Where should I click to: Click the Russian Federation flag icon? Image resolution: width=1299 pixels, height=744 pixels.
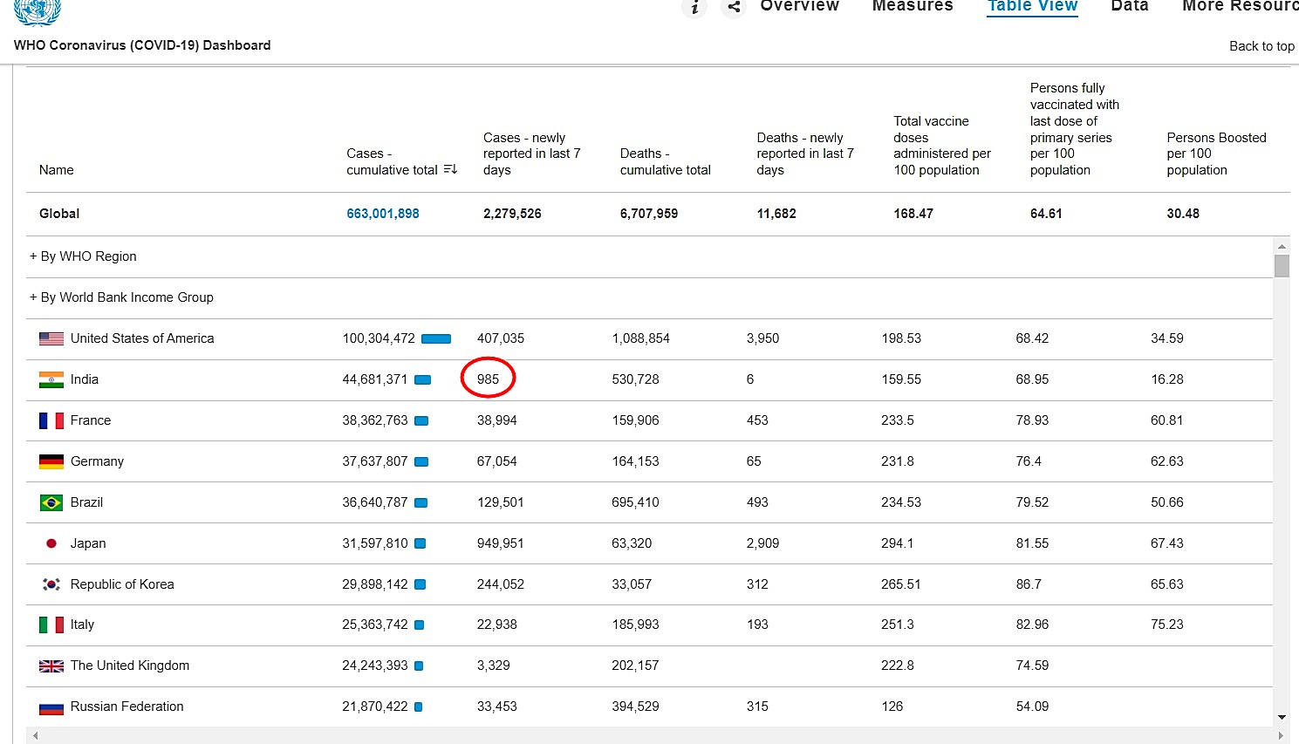[51, 706]
